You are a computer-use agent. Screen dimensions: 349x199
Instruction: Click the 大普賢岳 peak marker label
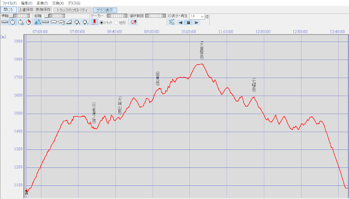click(202, 51)
